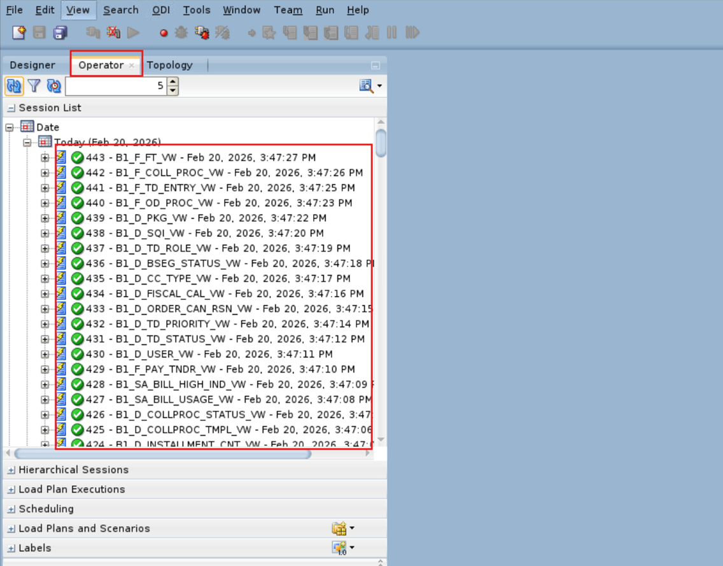The width and height of the screenshot is (723, 566).
Task: Select session 430 B1_D_USER_VW
Action: click(x=209, y=354)
